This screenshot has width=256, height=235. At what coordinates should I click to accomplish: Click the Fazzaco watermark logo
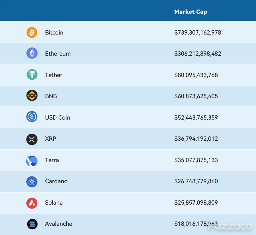230,226
